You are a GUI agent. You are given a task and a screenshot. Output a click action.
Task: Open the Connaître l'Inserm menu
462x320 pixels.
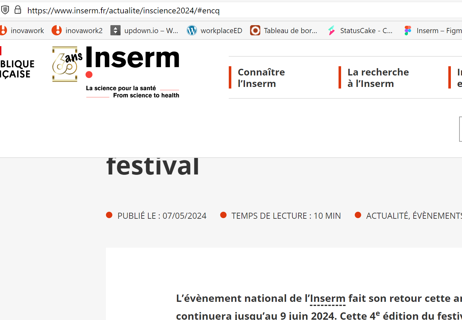pyautogui.click(x=261, y=78)
